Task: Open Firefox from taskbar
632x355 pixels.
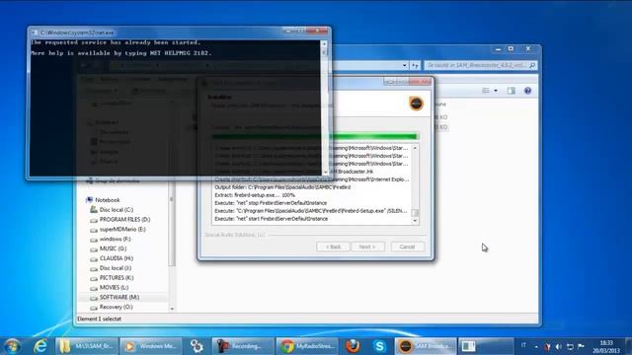Action: point(353,346)
